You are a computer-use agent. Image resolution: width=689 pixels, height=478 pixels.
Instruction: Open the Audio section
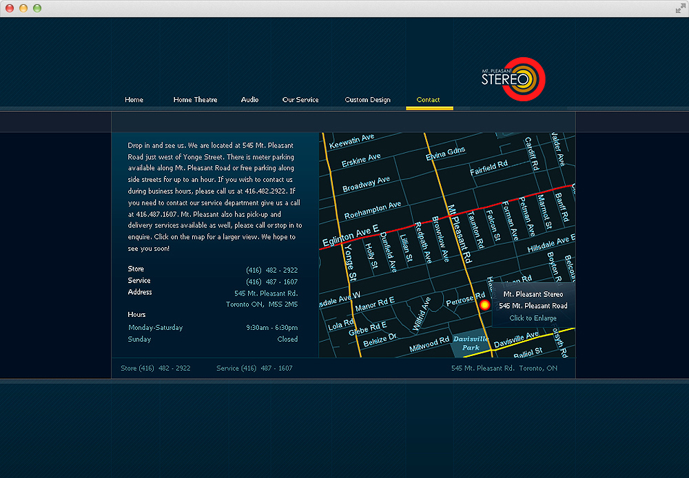click(x=249, y=100)
